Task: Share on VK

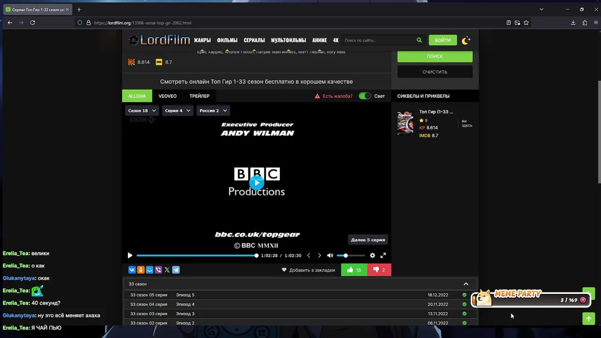Action: click(132, 270)
